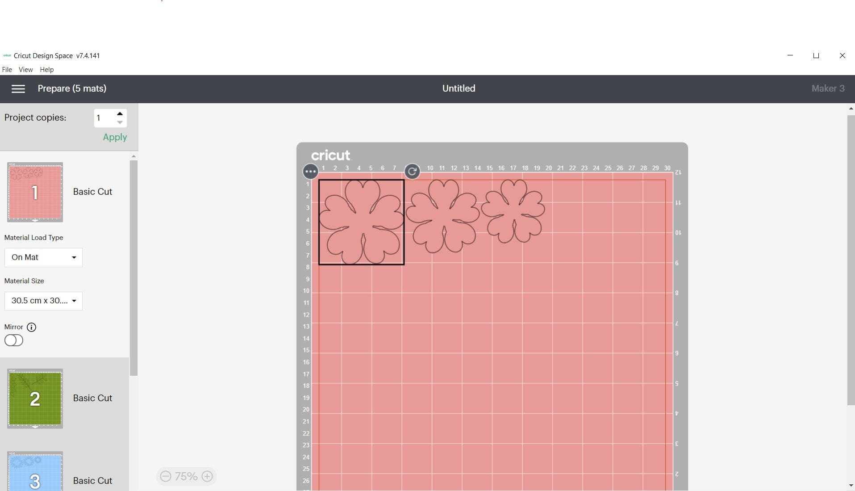Open the Help menu
Screen dimensions: 855x491
point(47,70)
